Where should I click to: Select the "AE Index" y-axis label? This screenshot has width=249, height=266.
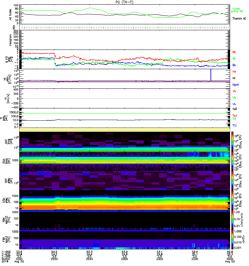click(11, 15)
